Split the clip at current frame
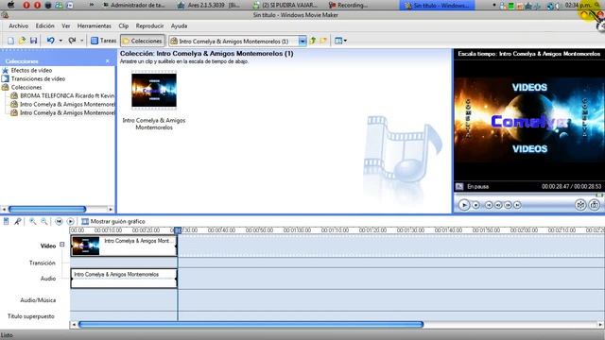Screen dimensions: 605x340 [580, 205]
